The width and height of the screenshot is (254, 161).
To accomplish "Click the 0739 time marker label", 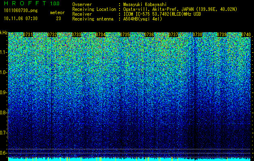I will tap(222, 35).
